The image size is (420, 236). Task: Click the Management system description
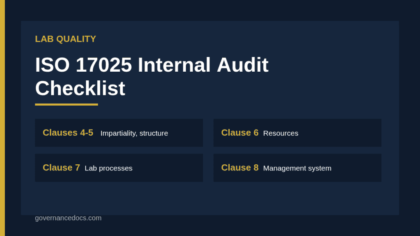pos(297,168)
